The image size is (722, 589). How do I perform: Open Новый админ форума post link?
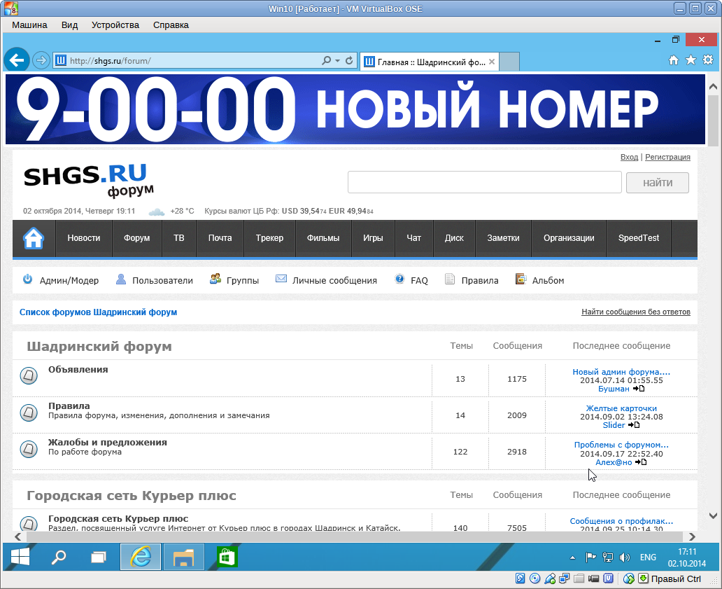coord(621,372)
